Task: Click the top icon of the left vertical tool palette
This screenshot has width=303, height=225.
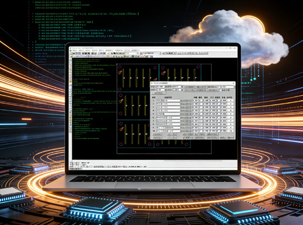Action: click(70, 60)
